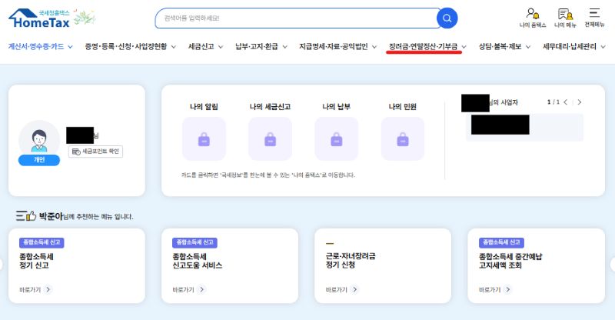Click the 개인 badge button
615x320 pixels.
(x=39, y=160)
